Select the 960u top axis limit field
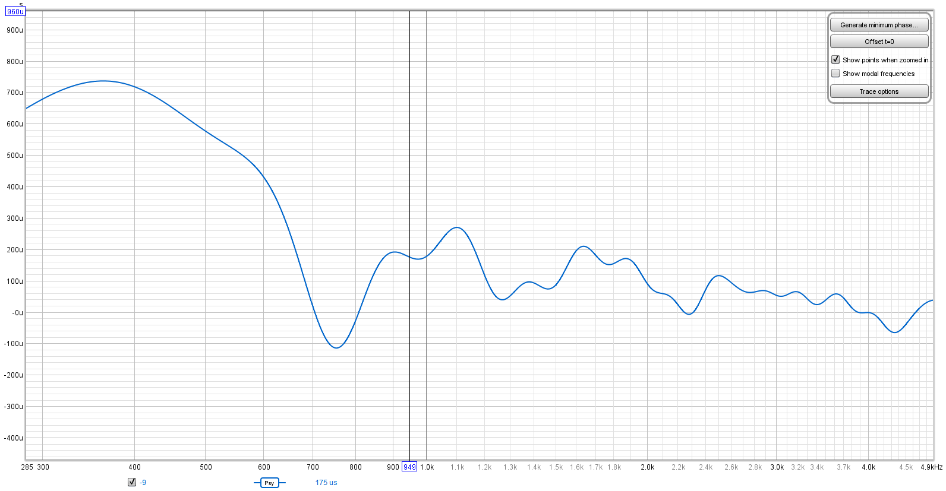 coord(15,11)
